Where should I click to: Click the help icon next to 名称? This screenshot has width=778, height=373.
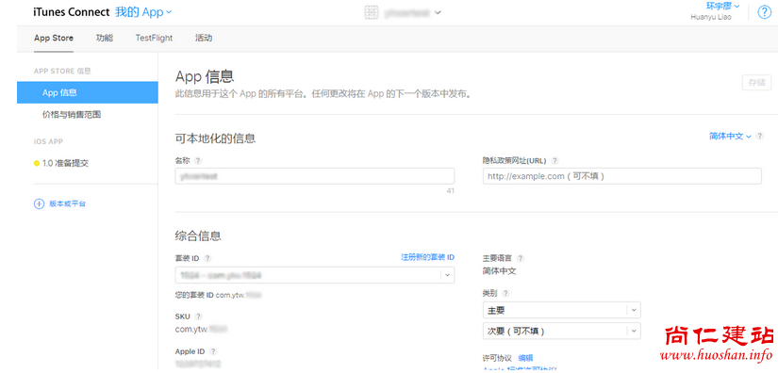click(198, 160)
